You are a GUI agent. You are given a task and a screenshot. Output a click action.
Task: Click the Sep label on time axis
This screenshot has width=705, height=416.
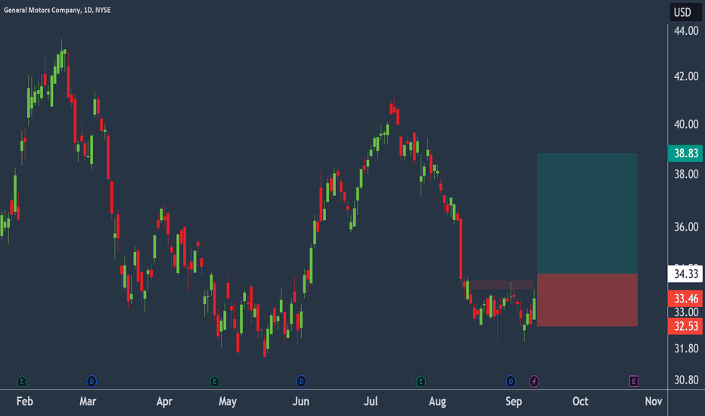[514, 401]
